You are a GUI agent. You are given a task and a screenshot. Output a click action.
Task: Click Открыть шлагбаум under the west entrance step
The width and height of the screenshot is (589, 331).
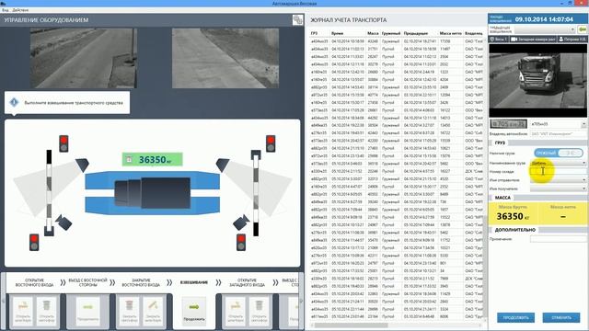tap(236, 311)
